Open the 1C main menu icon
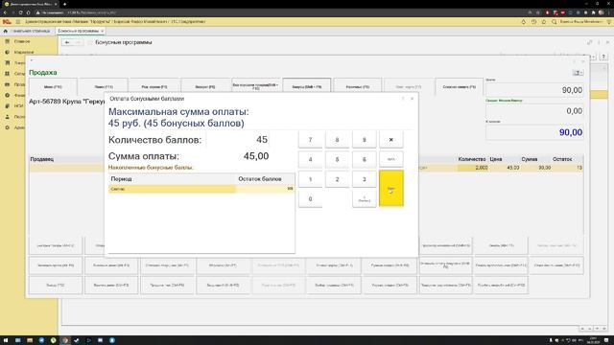The height and width of the screenshot is (345, 614). pyautogui.click(x=18, y=22)
